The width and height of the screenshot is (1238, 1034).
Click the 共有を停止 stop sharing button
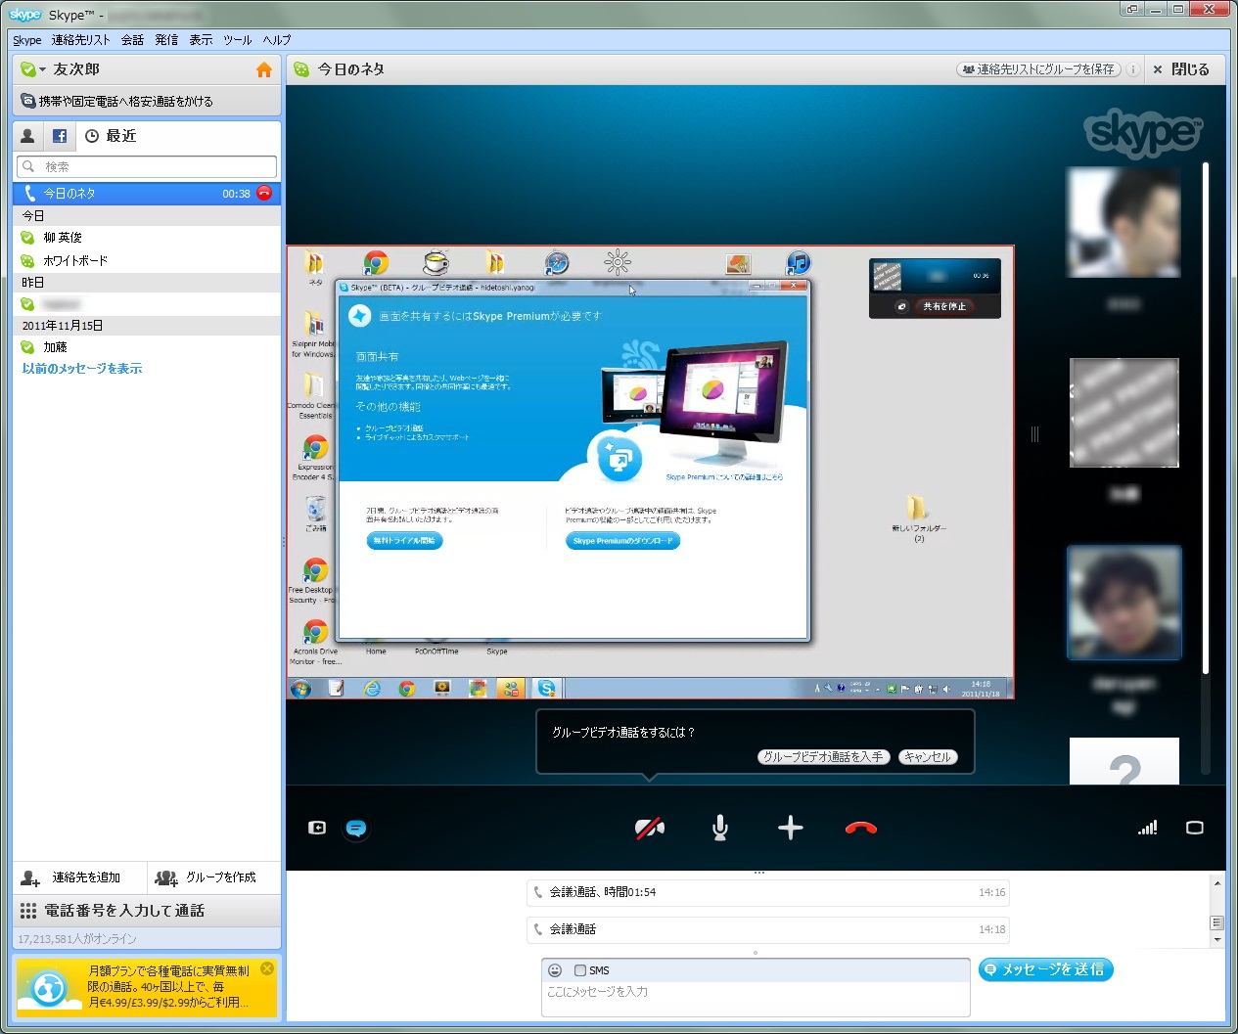[x=944, y=306]
